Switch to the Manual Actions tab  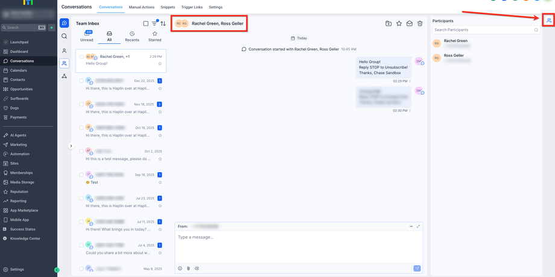pyautogui.click(x=142, y=7)
